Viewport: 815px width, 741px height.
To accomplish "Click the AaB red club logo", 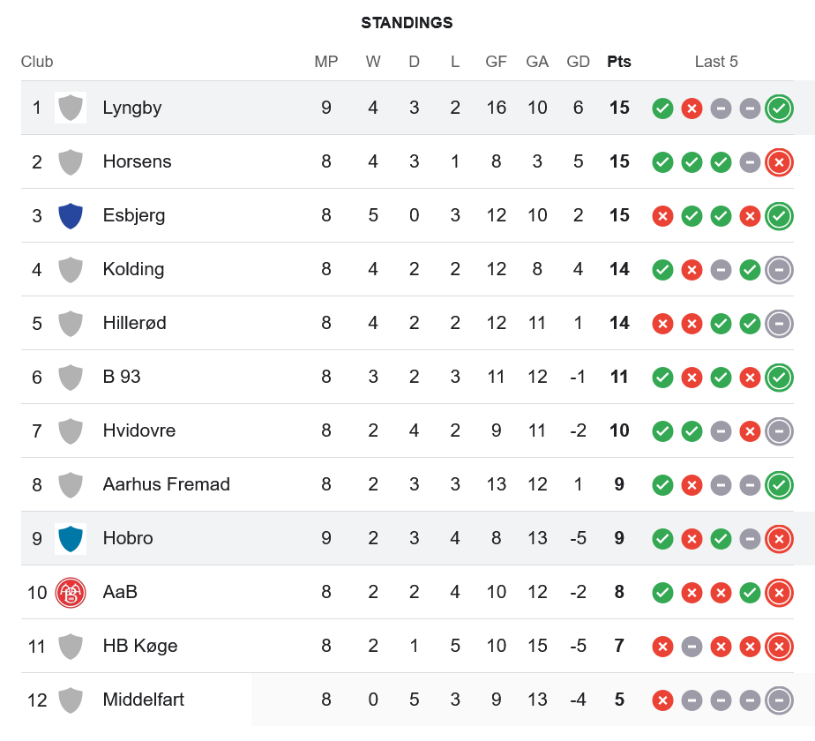I will (70, 592).
